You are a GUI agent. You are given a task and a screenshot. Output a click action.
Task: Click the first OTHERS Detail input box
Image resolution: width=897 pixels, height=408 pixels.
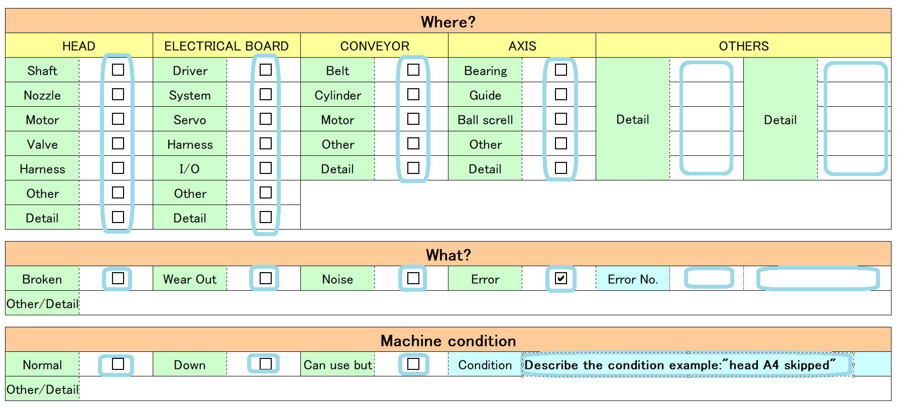(x=706, y=118)
